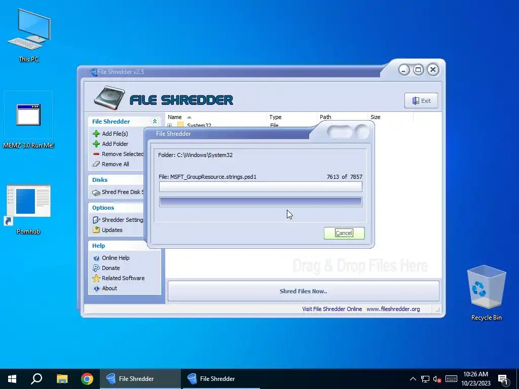The image size is (519, 389).
Task: Click the Updates package icon
Action: 96,230
